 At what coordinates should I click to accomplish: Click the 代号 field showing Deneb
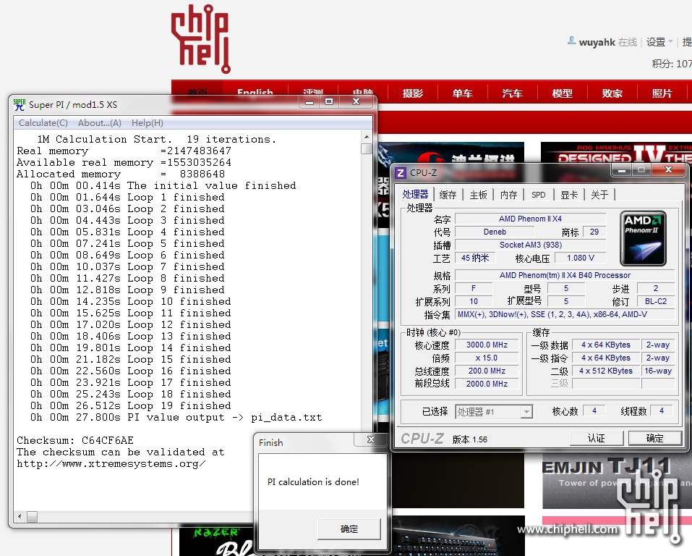tap(495, 232)
